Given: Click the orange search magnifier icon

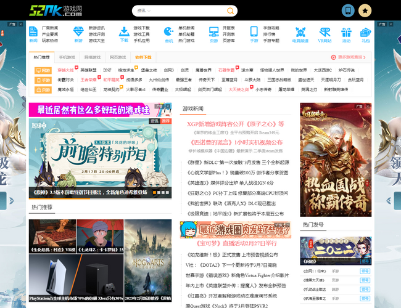Looking at the screenshot, I should pyautogui.click(x=230, y=10).
